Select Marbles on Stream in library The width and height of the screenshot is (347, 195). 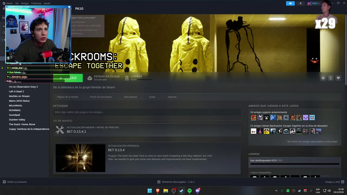tap(19, 96)
